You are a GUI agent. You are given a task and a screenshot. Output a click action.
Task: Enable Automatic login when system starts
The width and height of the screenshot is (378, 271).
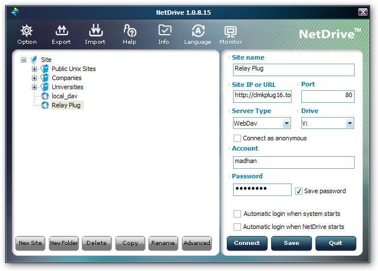pos(238,214)
